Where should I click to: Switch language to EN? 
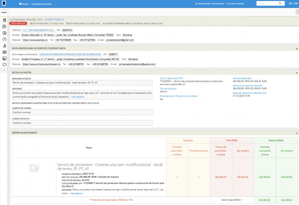pos(296,3)
